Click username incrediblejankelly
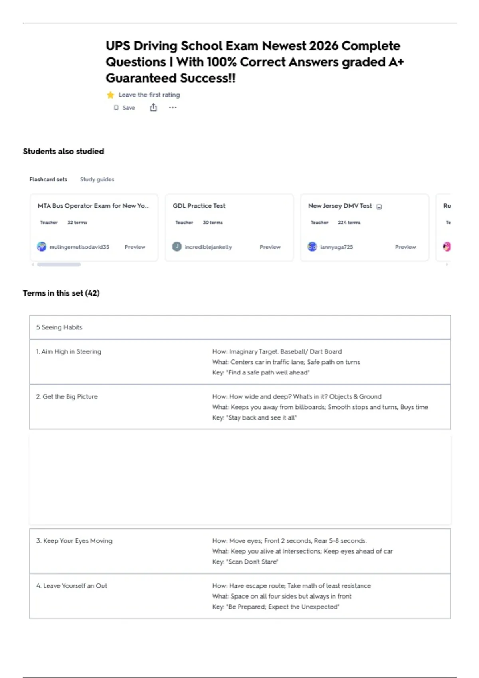The width and height of the screenshot is (479, 678). click(208, 247)
